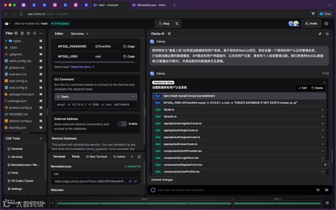Run the npm install mysql2 command
Screen dimensions: 336x210
tap(158, 96)
